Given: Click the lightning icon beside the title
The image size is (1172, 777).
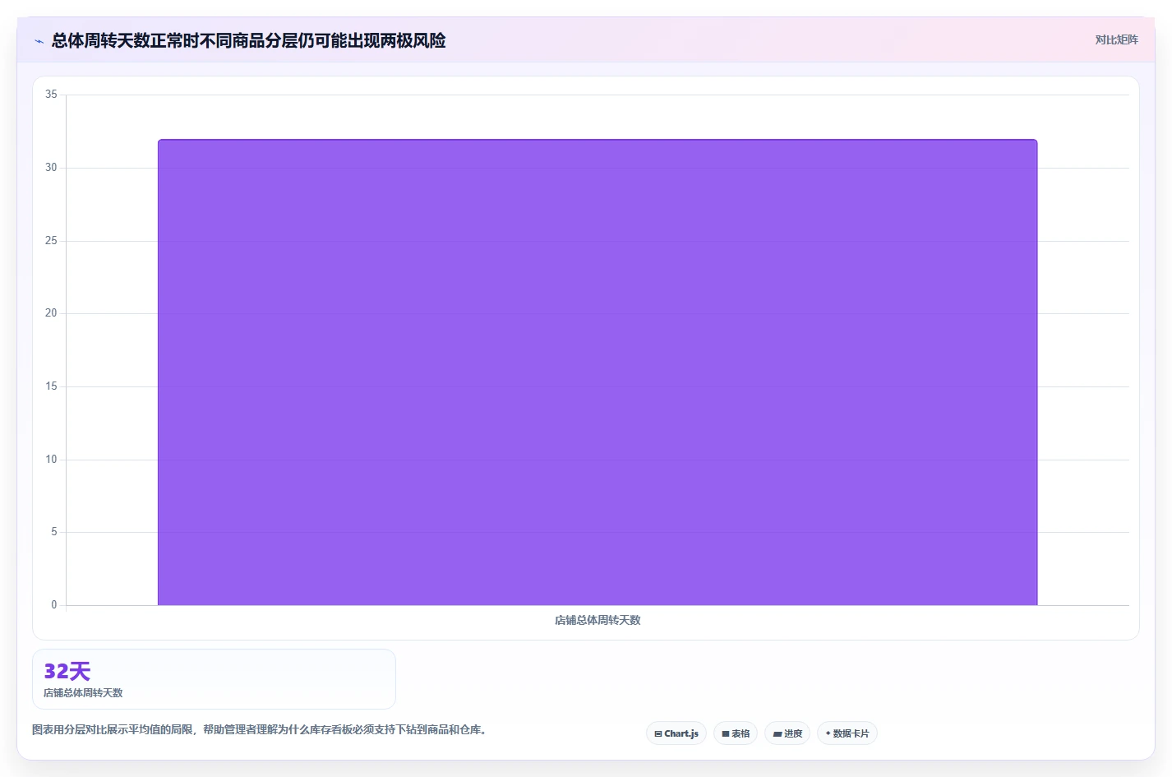Looking at the screenshot, I should 39,41.
